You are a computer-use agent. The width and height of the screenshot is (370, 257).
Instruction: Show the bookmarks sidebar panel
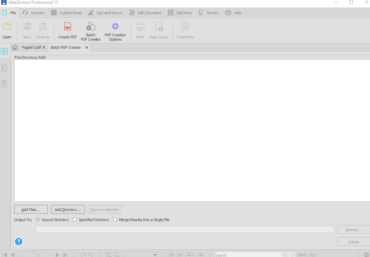(4, 68)
